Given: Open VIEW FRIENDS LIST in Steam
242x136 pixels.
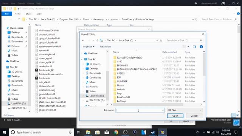Looking at the screenshot, I should point(221,120).
